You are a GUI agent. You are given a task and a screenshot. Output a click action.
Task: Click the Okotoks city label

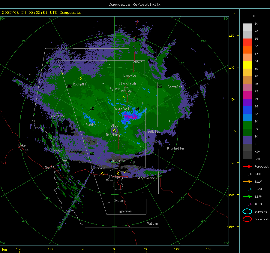(120, 201)
